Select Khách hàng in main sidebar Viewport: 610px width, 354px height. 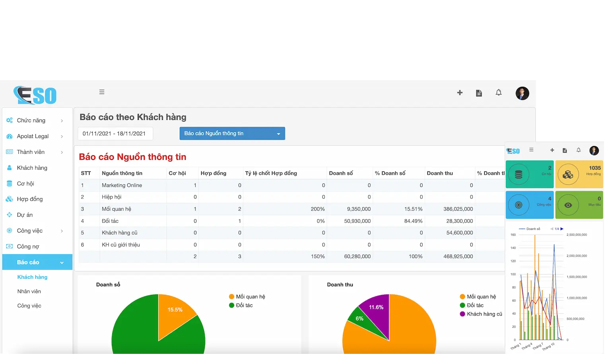[x=32, y=167]
